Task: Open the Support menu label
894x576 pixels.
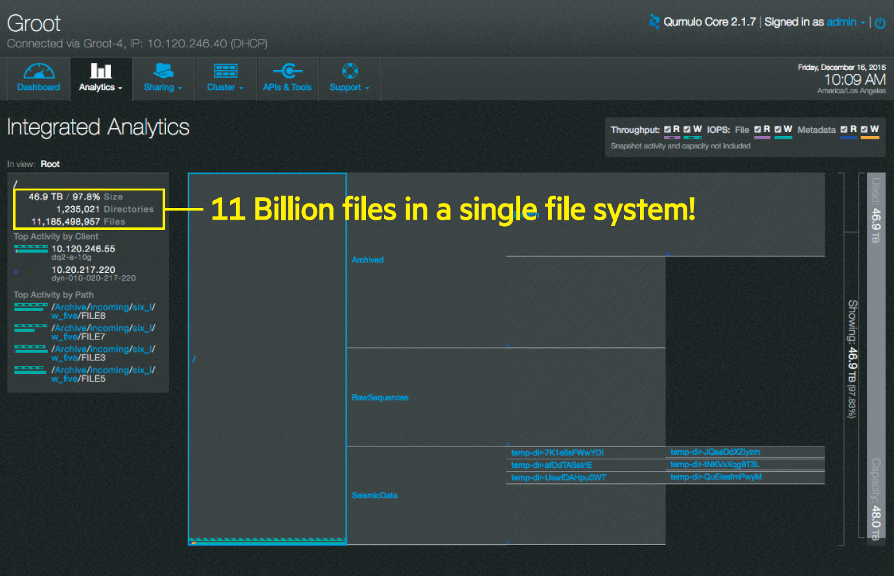Action: coord(345,87)
